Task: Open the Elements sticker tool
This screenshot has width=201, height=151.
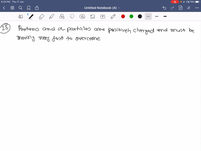Action: [82, 17]
